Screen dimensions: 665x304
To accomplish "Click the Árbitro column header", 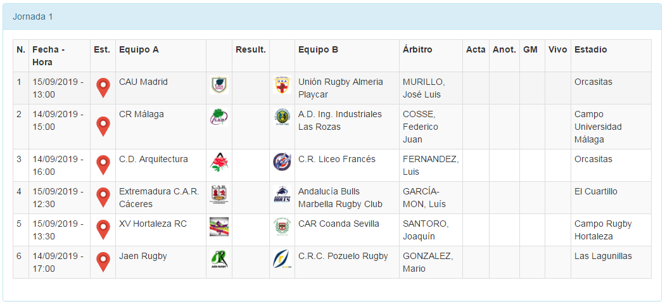I will click(x=417, y=49).
